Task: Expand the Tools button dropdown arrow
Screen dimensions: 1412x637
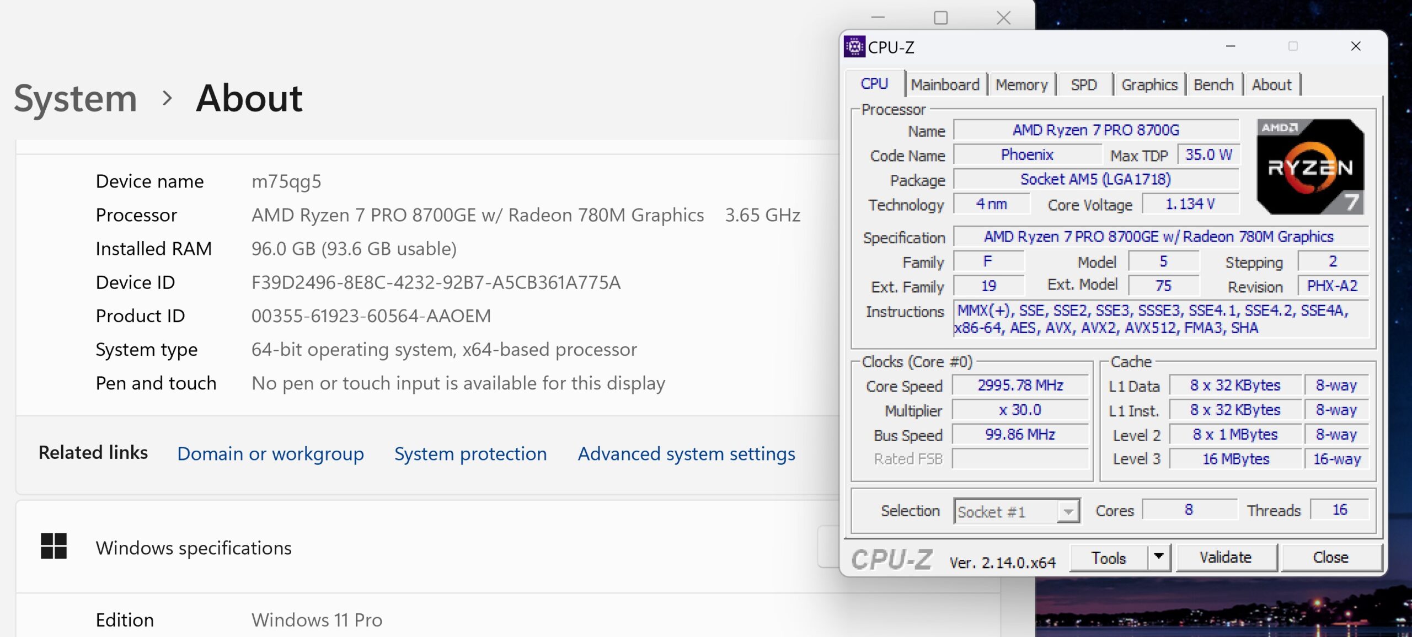Action: (x=1159, y=557)
